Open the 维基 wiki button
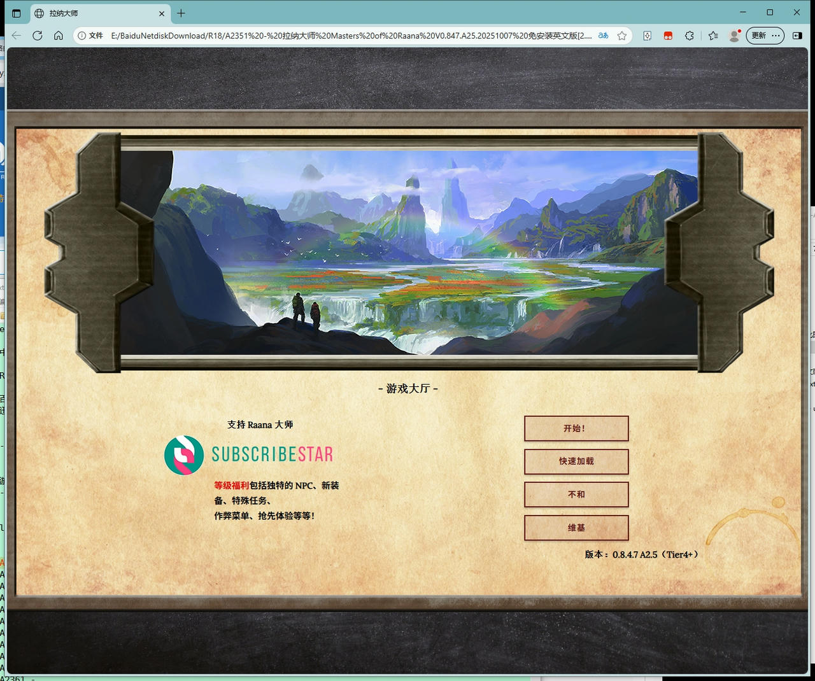Screen dimensions: 815x681 [576, 528]
